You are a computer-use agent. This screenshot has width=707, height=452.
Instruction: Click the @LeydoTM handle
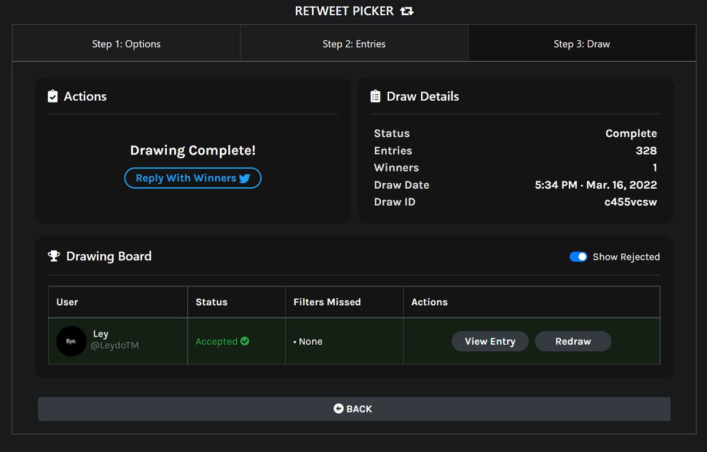114,345
